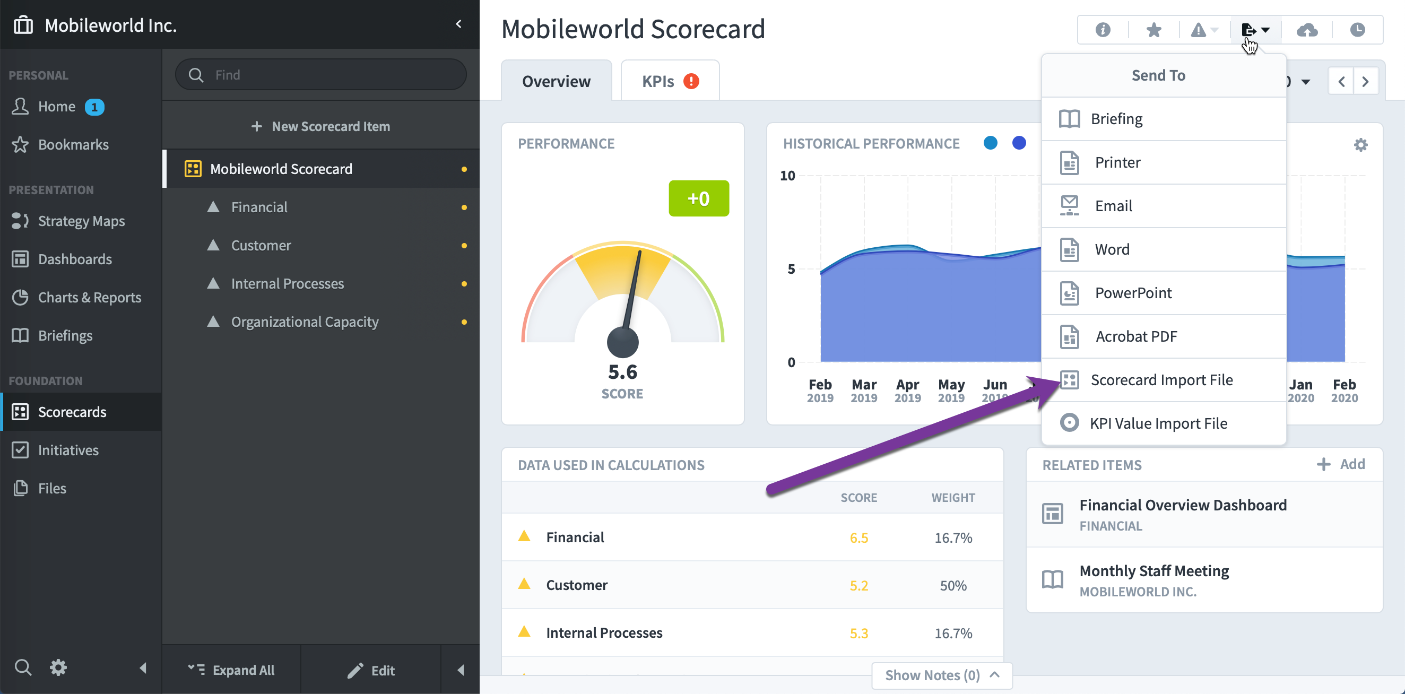1405x694 pixels.
Task: Select Scorecards in the Foundation section
Action: click(x=81, y=412)
